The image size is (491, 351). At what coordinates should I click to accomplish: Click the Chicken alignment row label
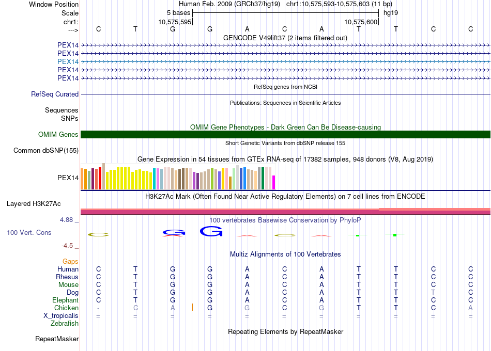pos(66,308)
